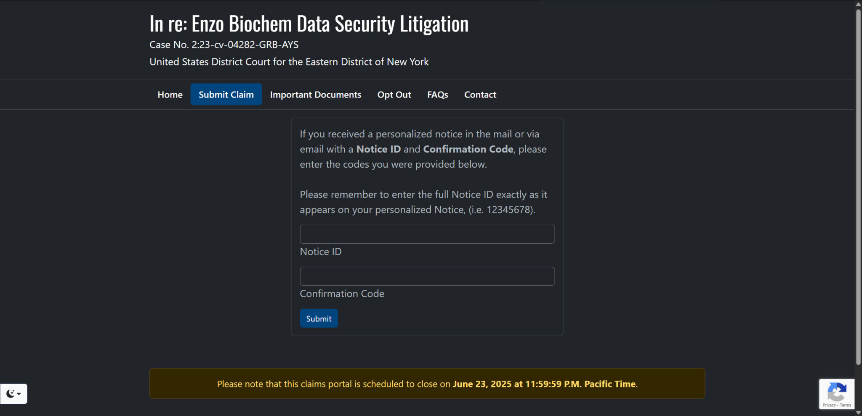
Task: Open the reCAPTCHA Terms link
Action: 846,405
